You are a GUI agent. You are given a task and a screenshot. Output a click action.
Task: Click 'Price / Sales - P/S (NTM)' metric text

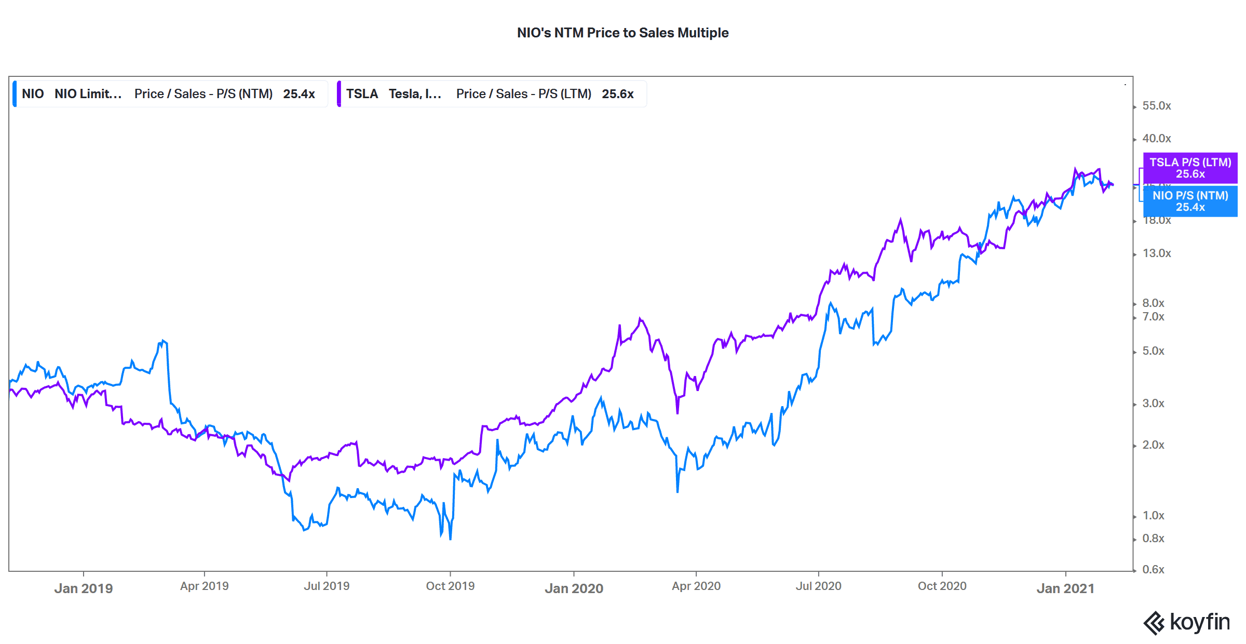204,94
